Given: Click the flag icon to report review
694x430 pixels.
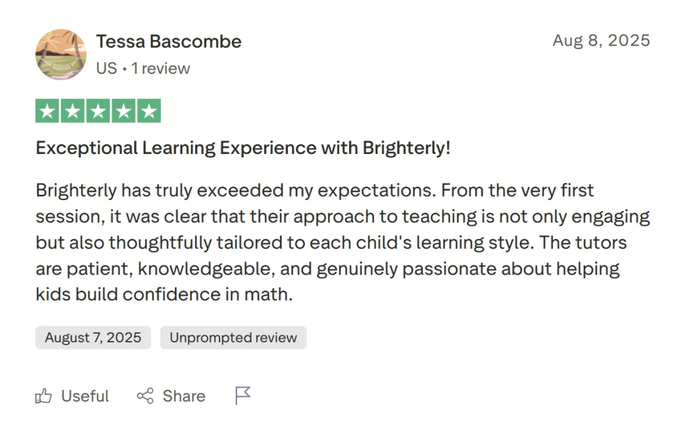Looking at the screenshot, I should pos(242,395).
